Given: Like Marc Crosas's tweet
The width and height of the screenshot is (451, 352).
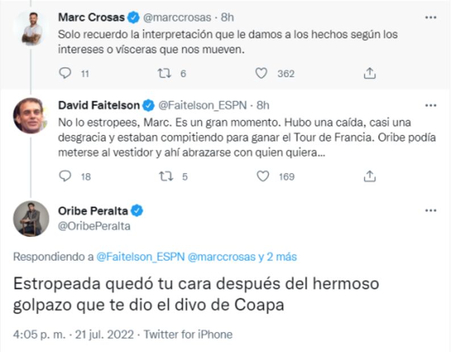Looking at the screenshot, I should tap(261, 73).
